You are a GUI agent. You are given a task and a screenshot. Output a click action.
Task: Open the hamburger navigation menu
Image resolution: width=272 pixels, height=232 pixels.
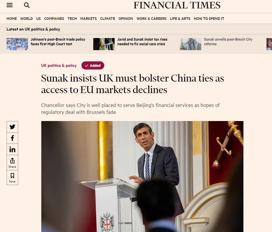[x=10, y=5]
